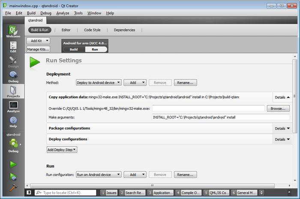
Task: Open the Deployment Add dropdown
Action: (x=135, y=82)
